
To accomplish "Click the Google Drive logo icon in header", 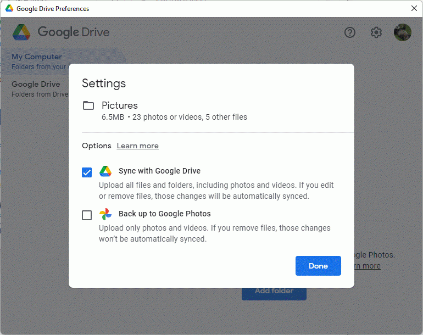I will (x=22, y=32).
